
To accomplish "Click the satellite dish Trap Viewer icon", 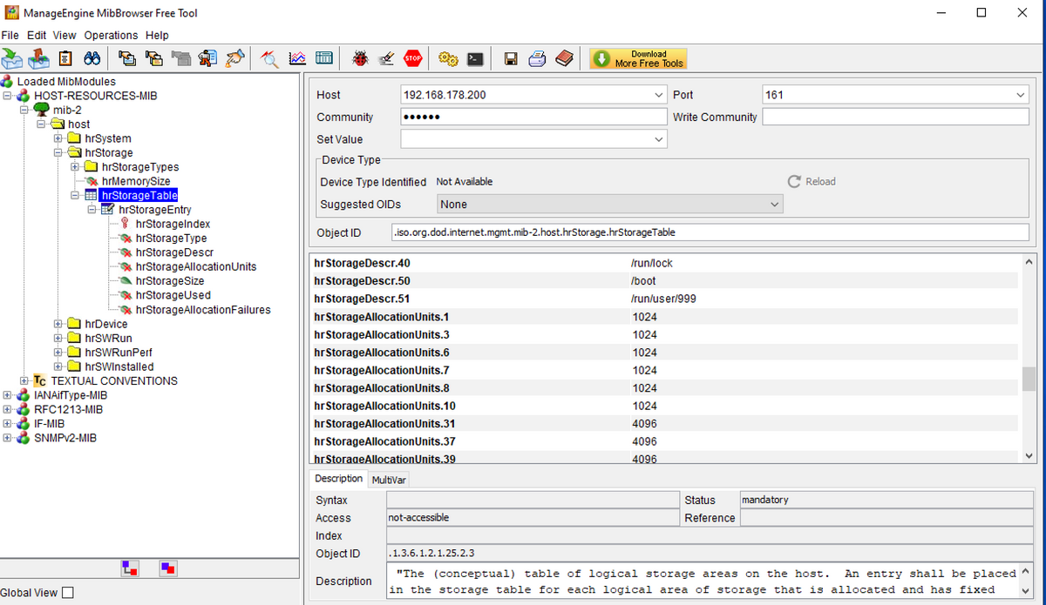I will coord(235,58).
